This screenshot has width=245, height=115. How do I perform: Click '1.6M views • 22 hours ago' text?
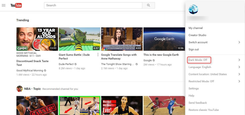[x=31, y=75]
